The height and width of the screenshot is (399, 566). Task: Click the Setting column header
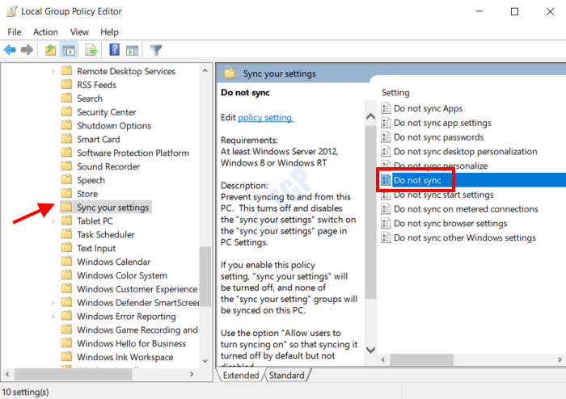pyautogui.click(x=396, y=93)
